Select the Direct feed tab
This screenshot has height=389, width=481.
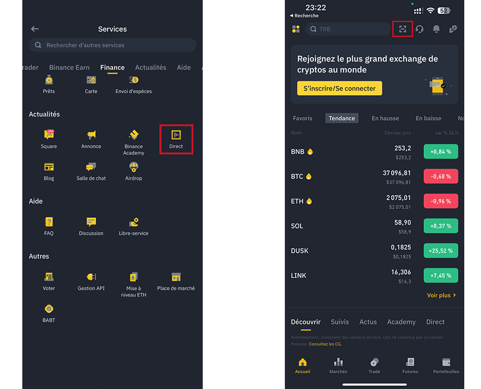(x=435, y=322)
